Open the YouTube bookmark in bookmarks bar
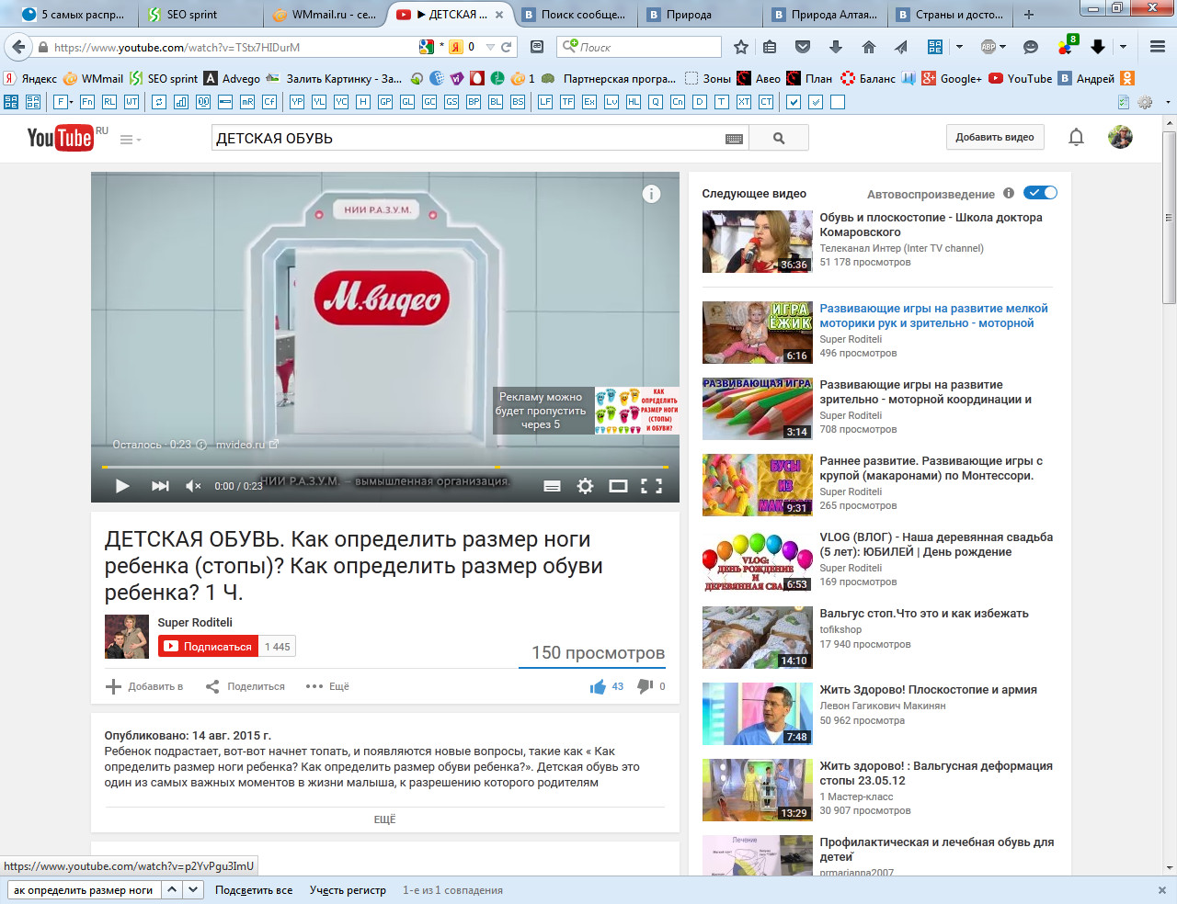The height and width of the screenshot is (904, 1177). click(1021, 78)
